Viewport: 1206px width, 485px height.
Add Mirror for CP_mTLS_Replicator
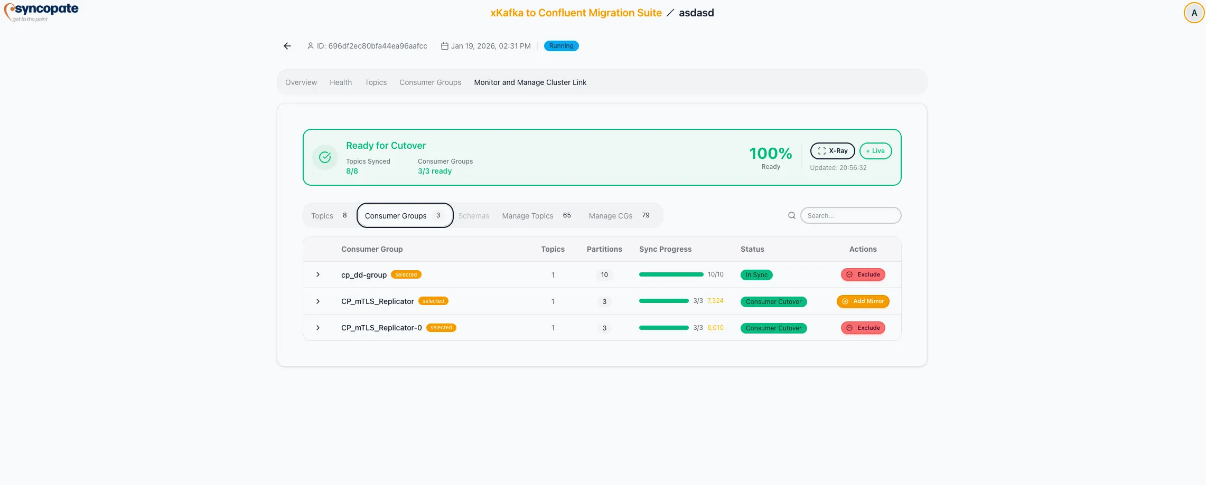pyautogui.click(x=863, y=301)
